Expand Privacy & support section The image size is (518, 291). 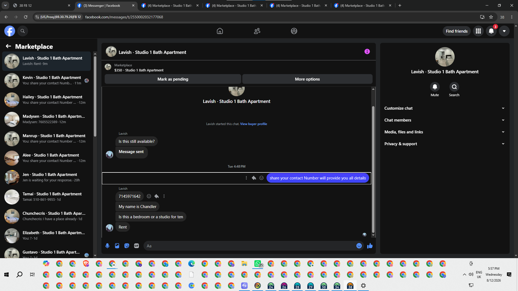coord(445,144)
